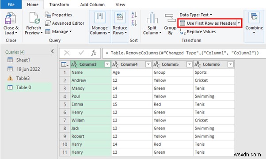Click the Poul cell
This screenshot has height=159, width=266.
[91, 96]
